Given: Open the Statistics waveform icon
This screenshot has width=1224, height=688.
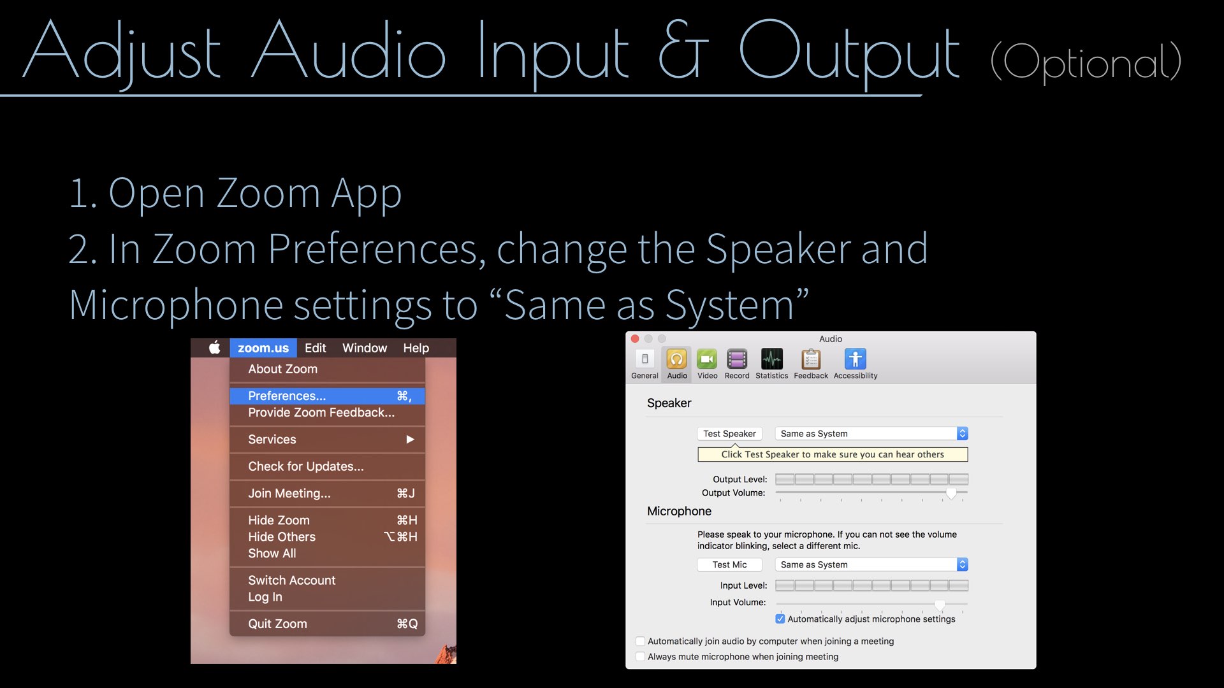Looking at the screenshot, I should (772, 359).
